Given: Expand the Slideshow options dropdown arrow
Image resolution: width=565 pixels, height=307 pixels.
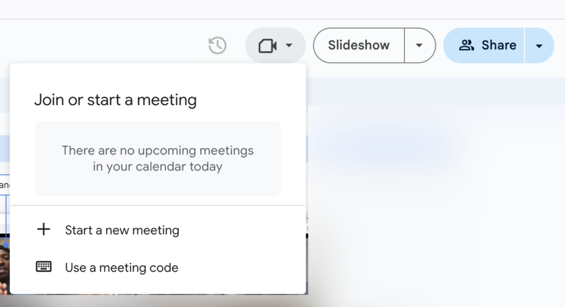Looking at the screenshot, I should 419,45.
